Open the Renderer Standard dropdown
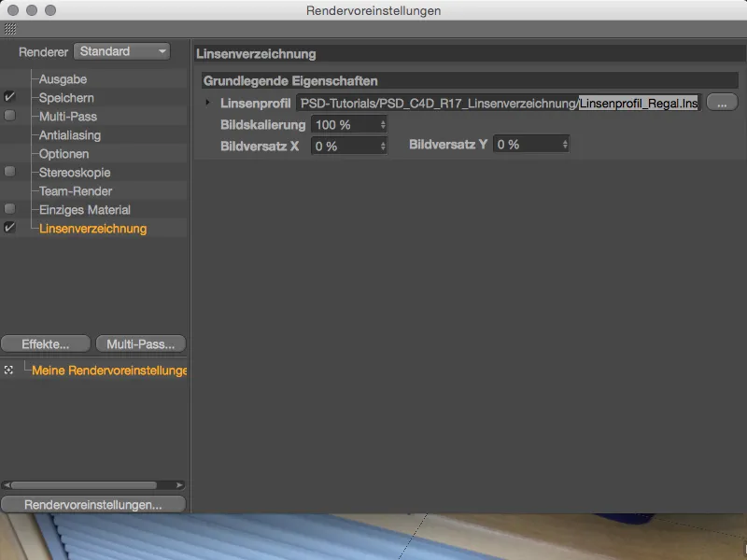This screenshot has height=560, width=747. (122, 51)
